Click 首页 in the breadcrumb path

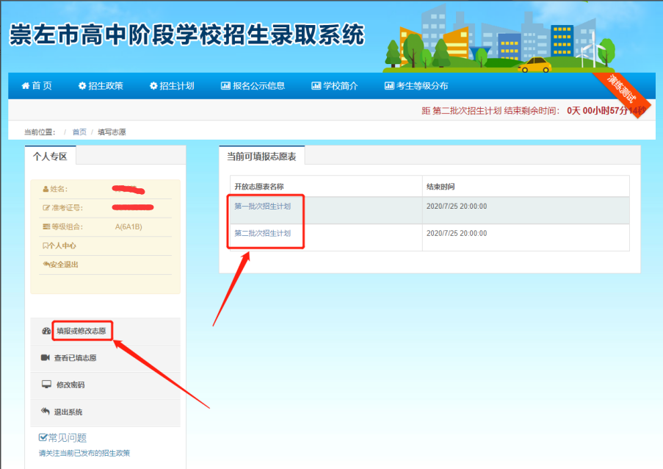(x=79, y=132)
